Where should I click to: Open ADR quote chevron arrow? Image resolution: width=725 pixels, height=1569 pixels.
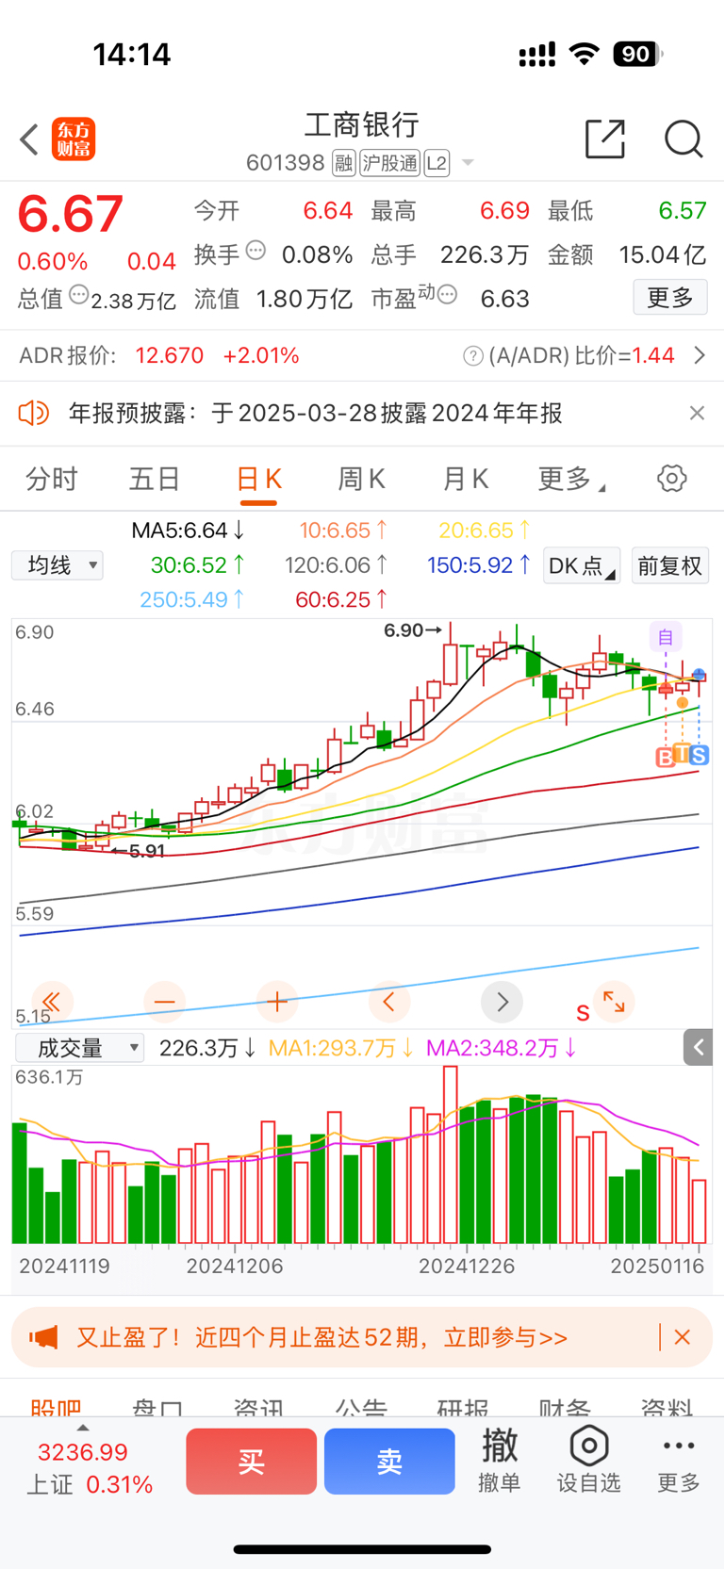click(x=700, y=355)
